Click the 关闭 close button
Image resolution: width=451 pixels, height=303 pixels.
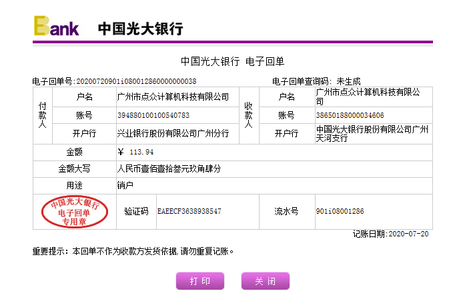click(x=265, y=280)
